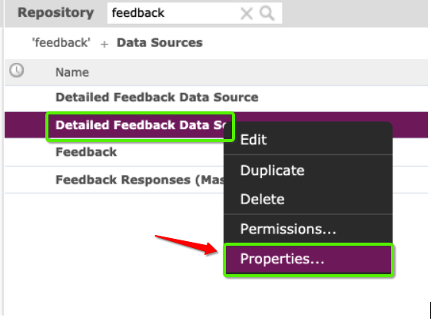Click the 'feedback' search term breadcrumb
The image size is (431, 321).
pos(61,43)
